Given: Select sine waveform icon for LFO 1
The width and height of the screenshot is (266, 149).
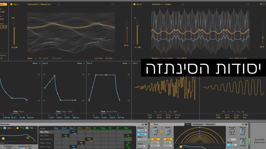Looking at the screenshot, I should tap(155, 112).
